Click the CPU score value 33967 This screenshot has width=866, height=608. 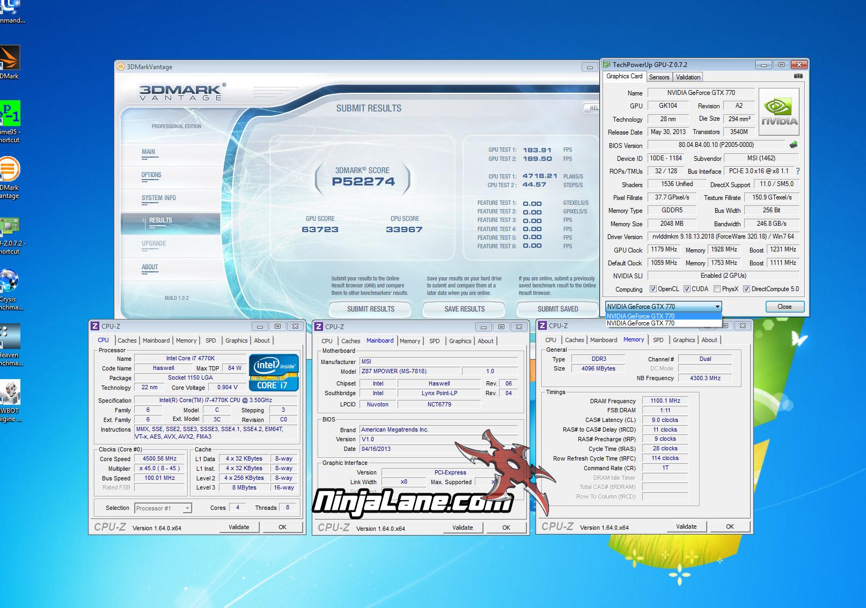(404, 229)
